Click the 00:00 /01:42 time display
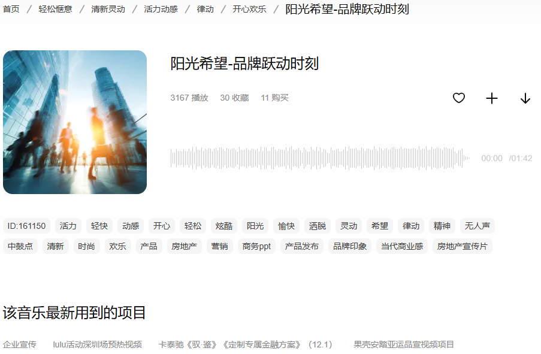Image resolution: width=541 pixels, height=354 pixels. pos(507,158)
